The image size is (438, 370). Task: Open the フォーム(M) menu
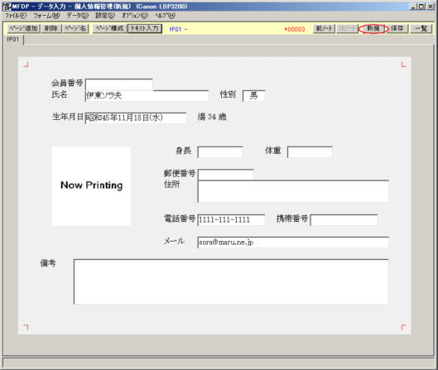click(46, 16)
